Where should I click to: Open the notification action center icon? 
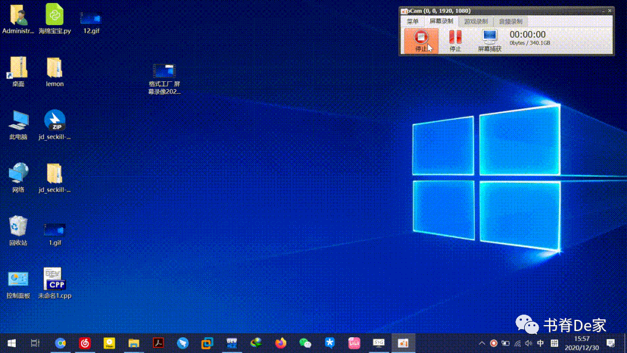[611, 343]
